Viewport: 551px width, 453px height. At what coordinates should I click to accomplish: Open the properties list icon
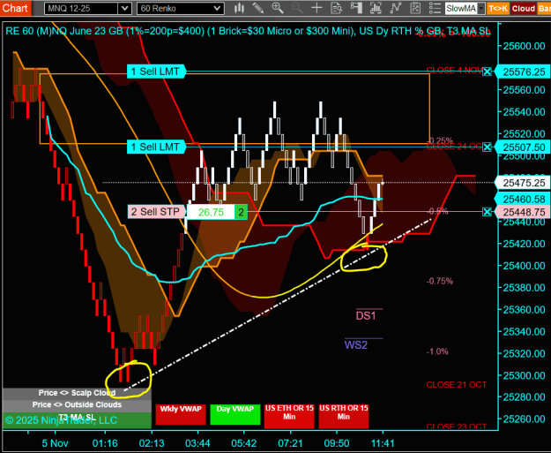[435, 8]
